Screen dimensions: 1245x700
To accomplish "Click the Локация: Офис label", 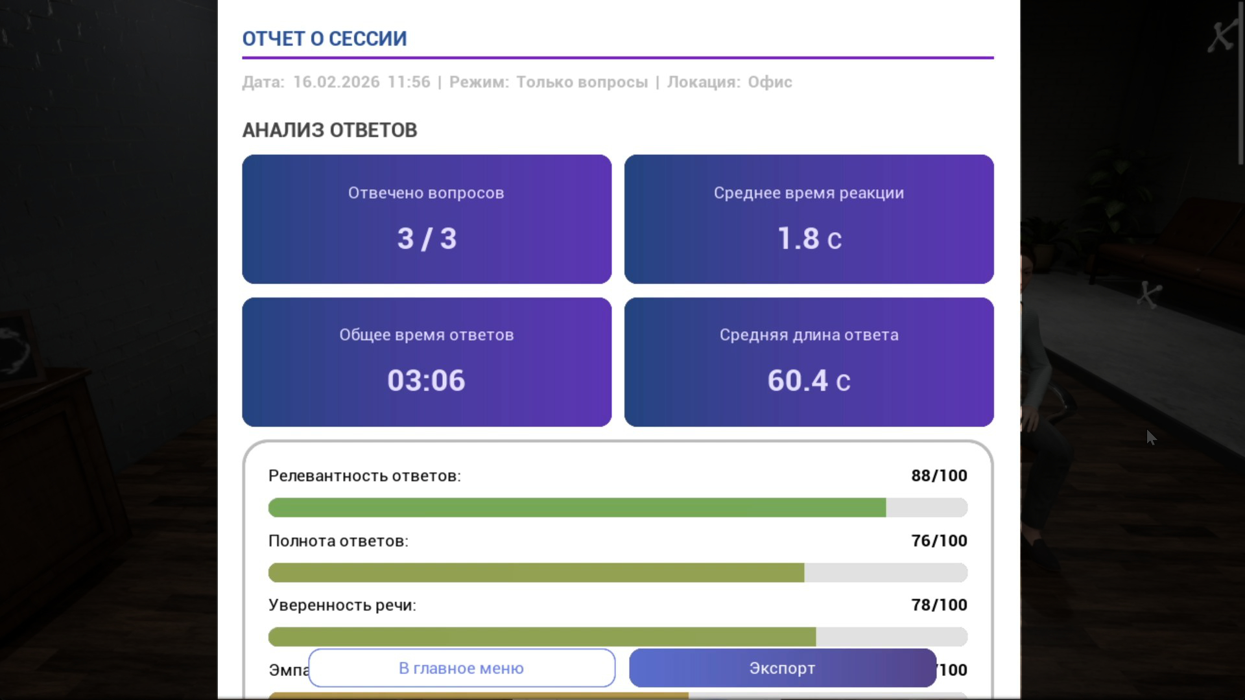I will click(x=729, y=82).
